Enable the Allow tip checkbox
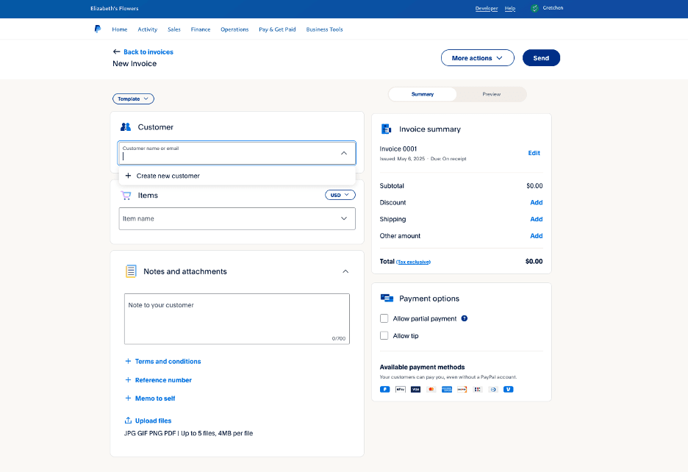The width and height of the screenshot is (688, 472). tap(384, 335)
